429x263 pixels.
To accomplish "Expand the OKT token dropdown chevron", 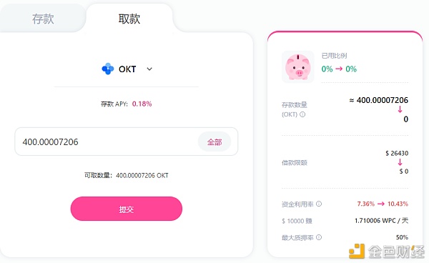I will [149, 69].
